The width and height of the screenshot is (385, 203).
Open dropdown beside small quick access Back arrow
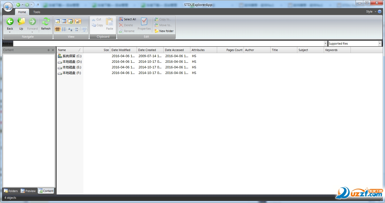22,5
